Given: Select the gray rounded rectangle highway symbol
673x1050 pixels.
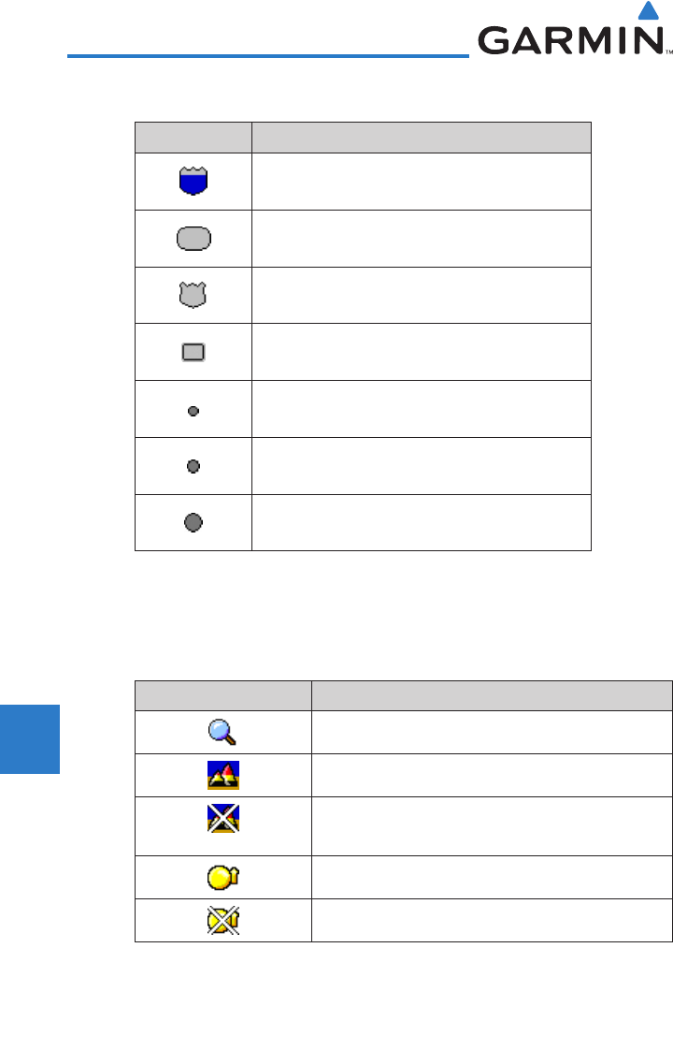Looking at the screenshot, I should (193, 239).
